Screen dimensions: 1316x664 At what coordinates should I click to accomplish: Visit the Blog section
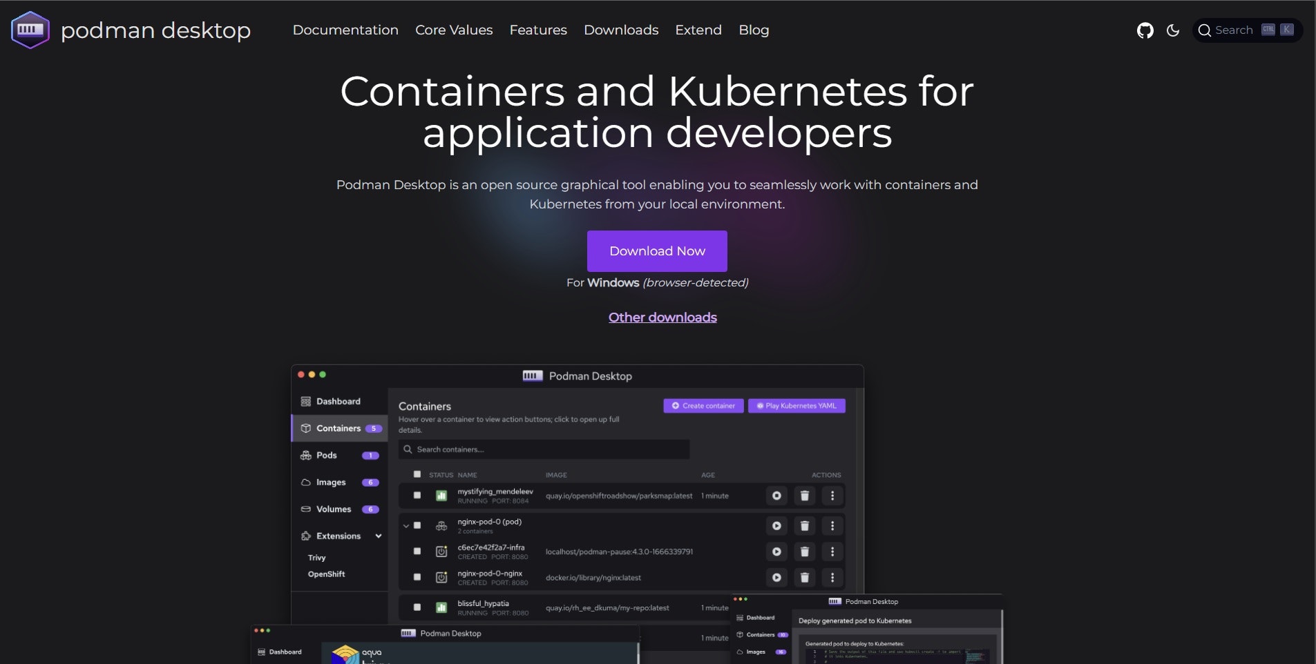[x=754, y=30]
